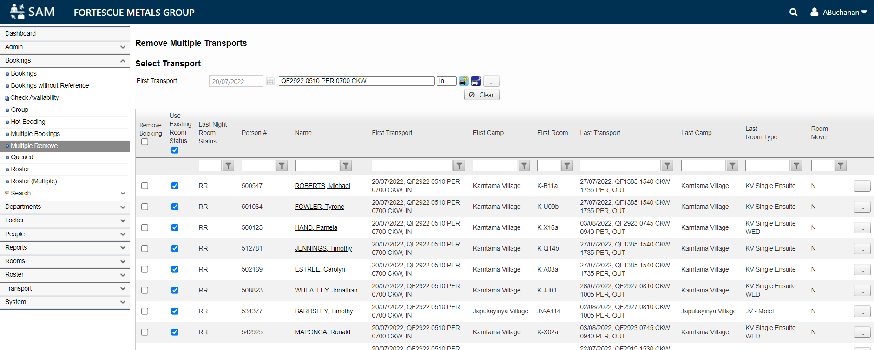This screenshot has width=874, height=350.
Task: Open the Last Transport column filter icon
Action: [x=667, y=166]
